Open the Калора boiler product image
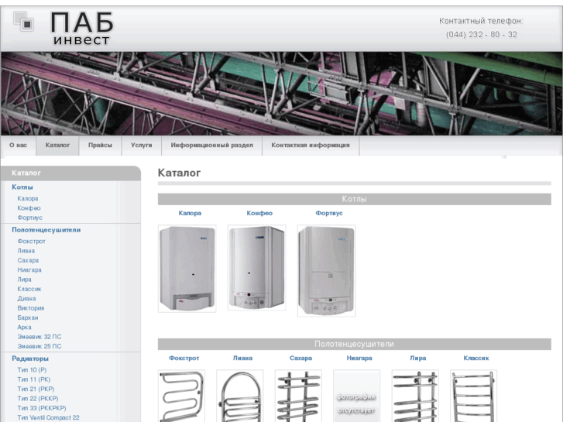The width and height of the screenshot is (563, 422). [187, 269]
